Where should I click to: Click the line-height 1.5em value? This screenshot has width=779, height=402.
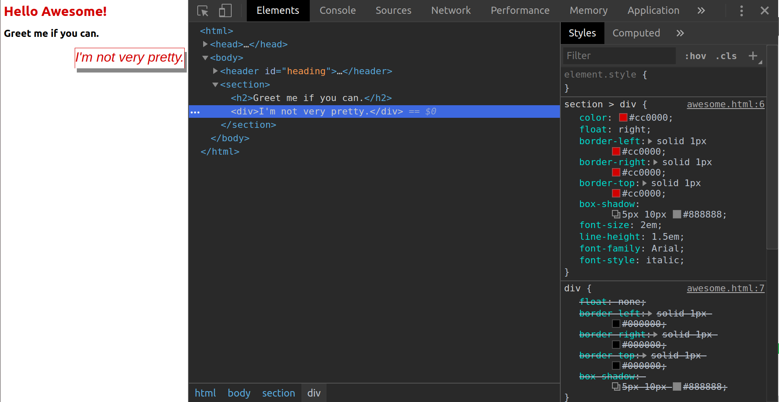(665, 237)
